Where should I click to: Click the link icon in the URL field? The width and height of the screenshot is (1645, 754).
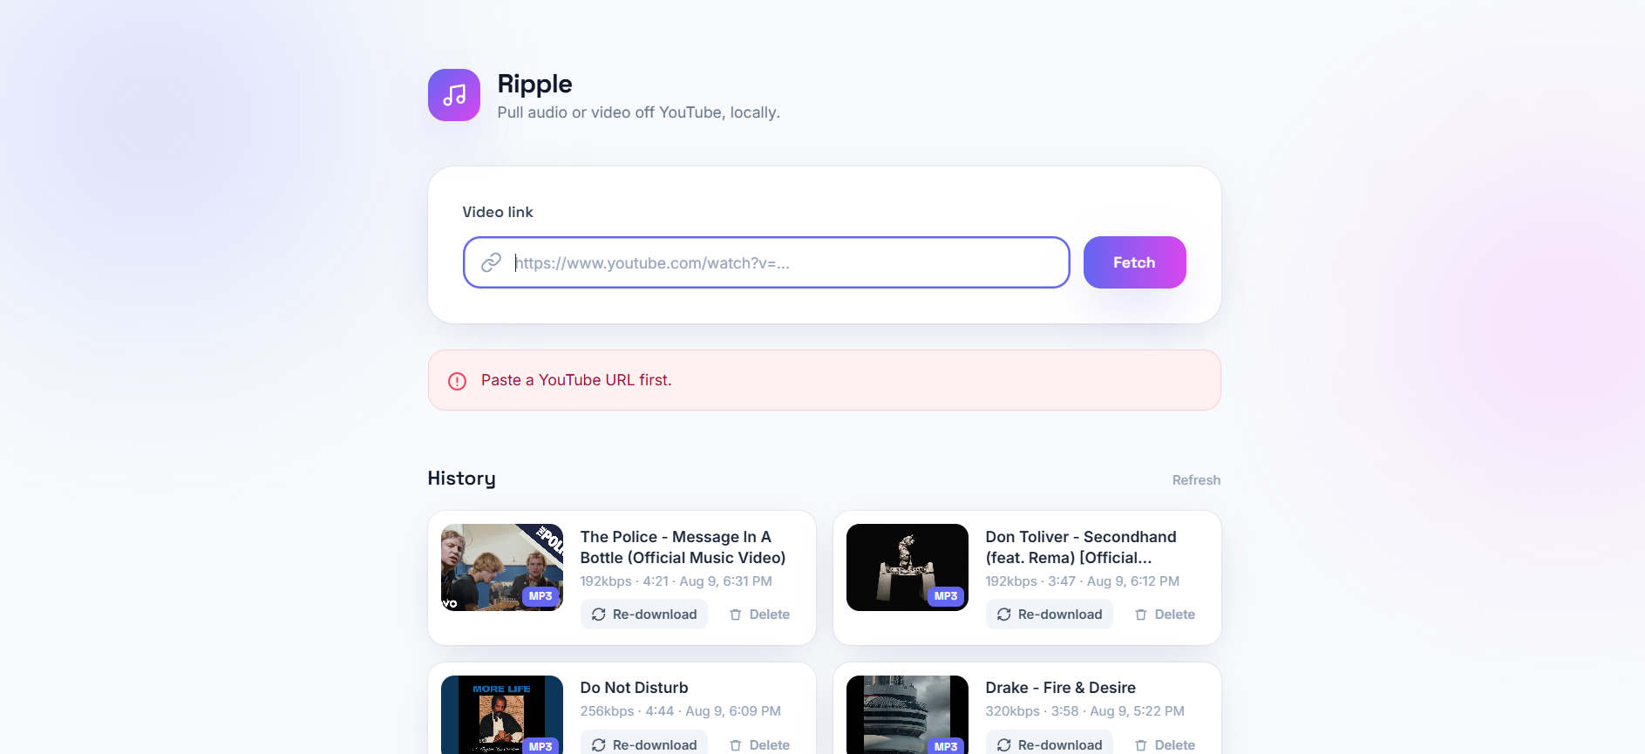pos(491,262)
